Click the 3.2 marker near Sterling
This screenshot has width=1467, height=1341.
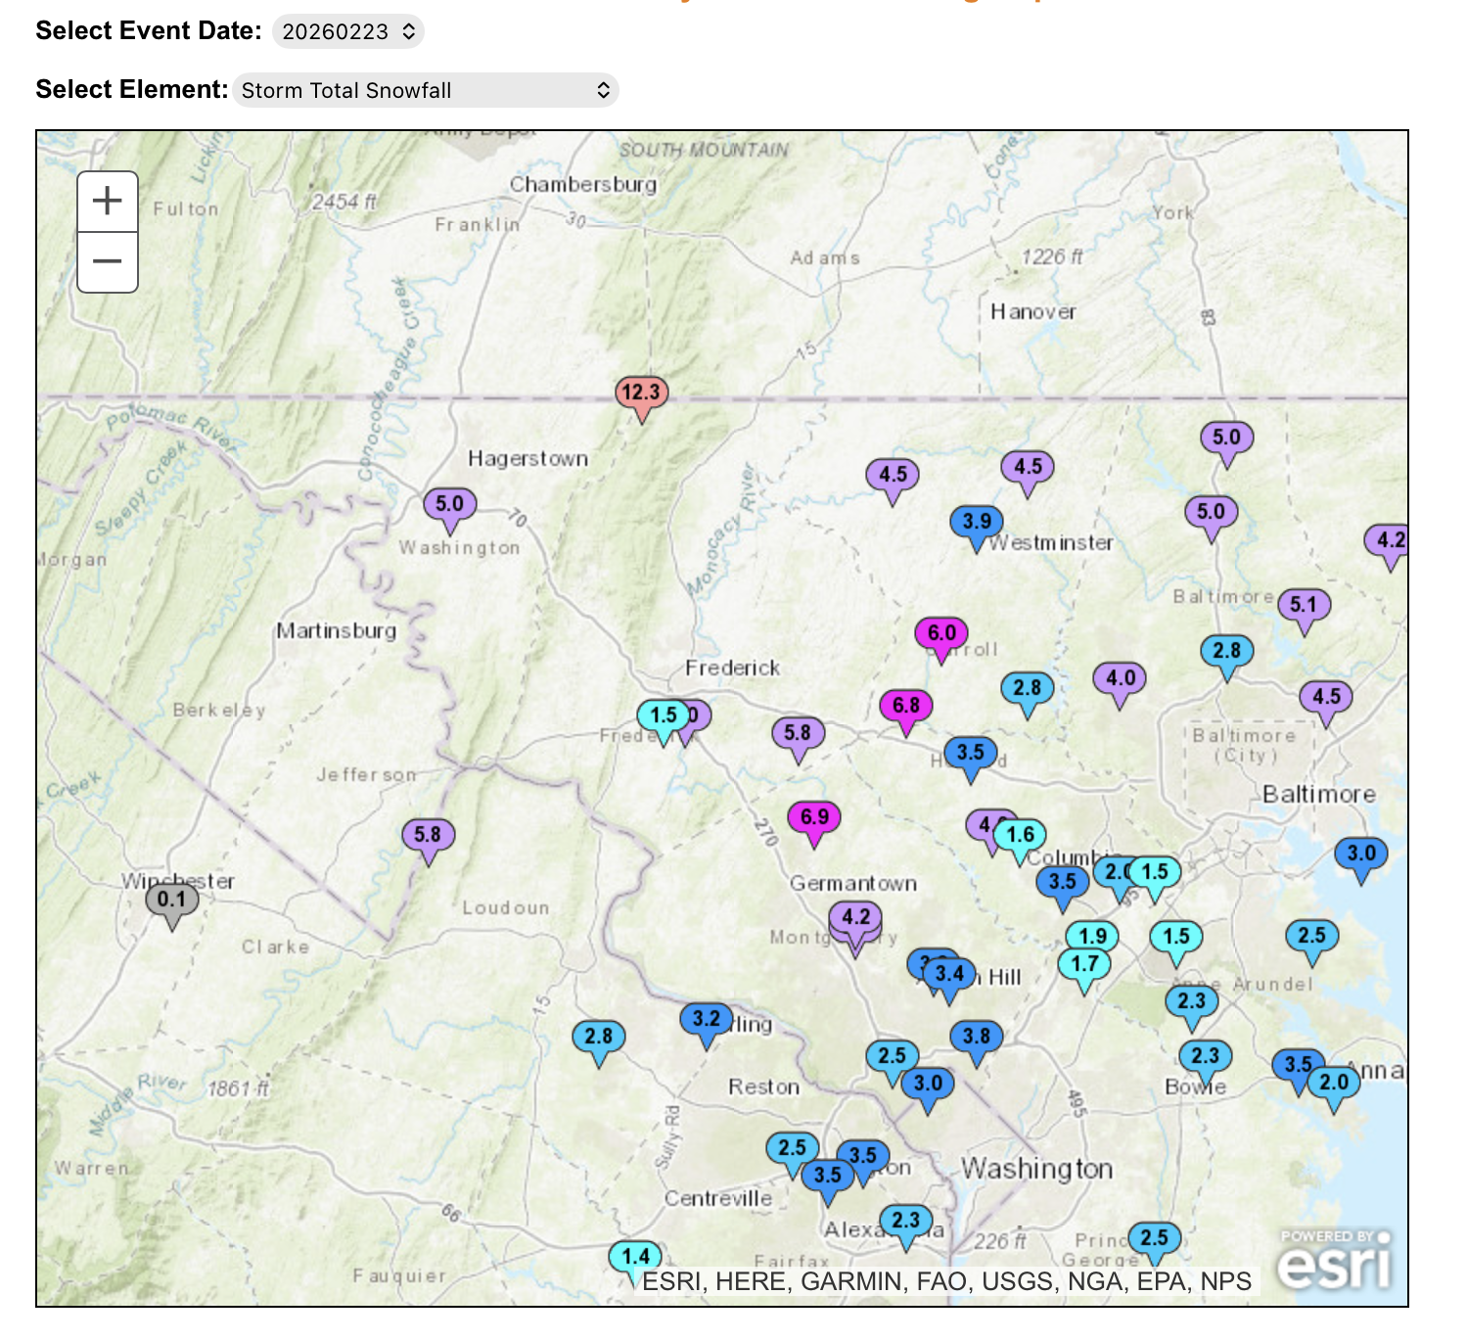706,1020
